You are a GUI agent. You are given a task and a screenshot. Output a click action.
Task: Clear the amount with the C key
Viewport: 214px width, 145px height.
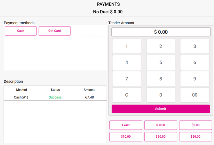[x=127, y=95]
